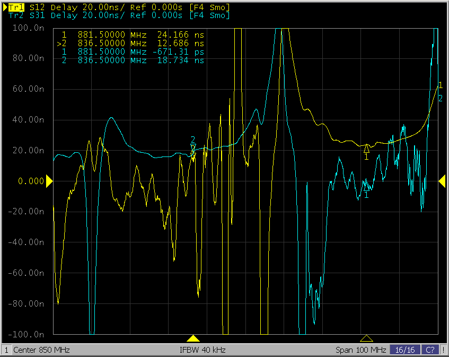Click the right yellow reference level triangle

442,181
